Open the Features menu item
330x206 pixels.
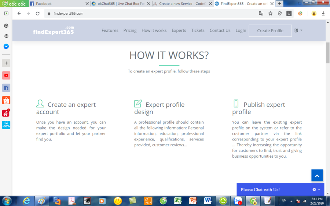point(110,30)
